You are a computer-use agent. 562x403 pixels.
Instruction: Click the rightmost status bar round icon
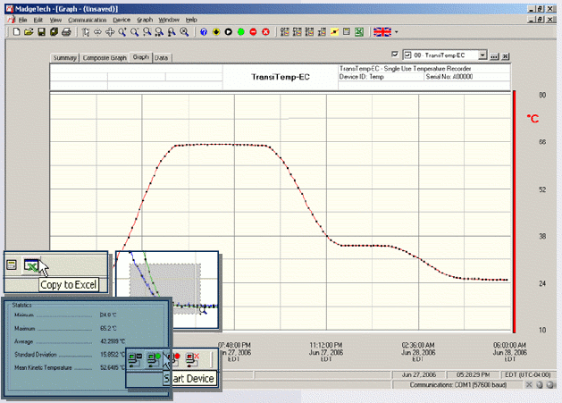(551, 385)
